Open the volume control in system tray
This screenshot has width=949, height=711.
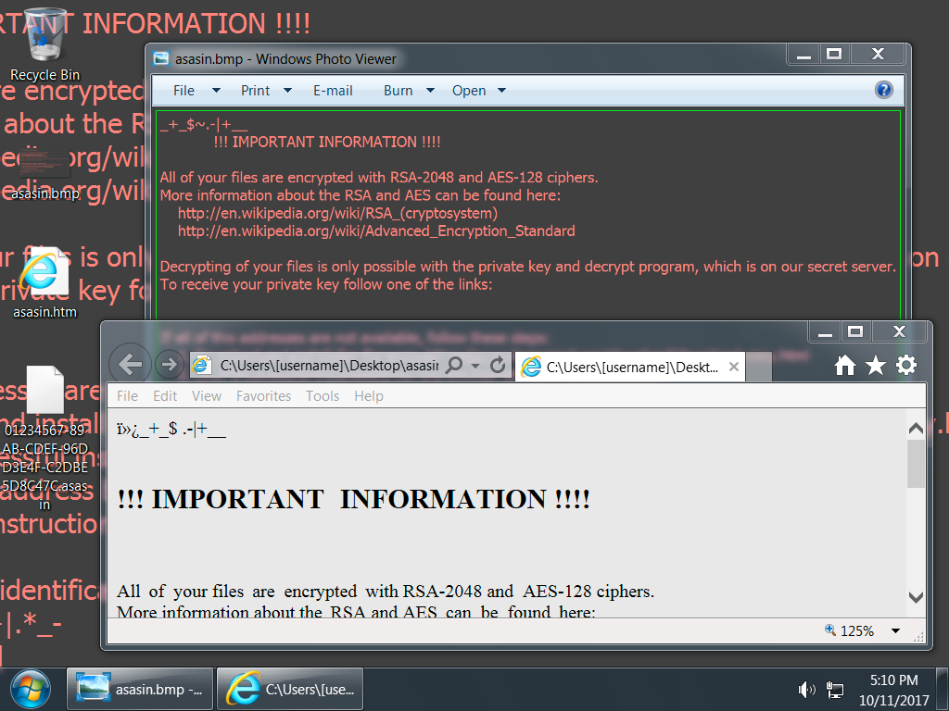pyautogui.click(x=807, y=689)
